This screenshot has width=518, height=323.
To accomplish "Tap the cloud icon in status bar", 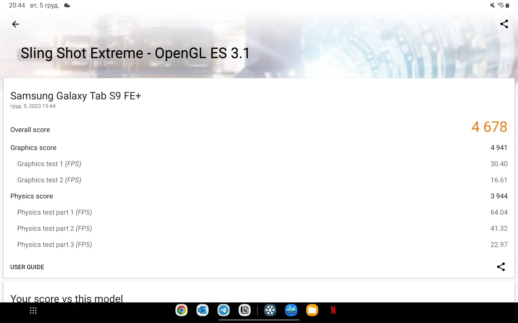I will point(67,5).
